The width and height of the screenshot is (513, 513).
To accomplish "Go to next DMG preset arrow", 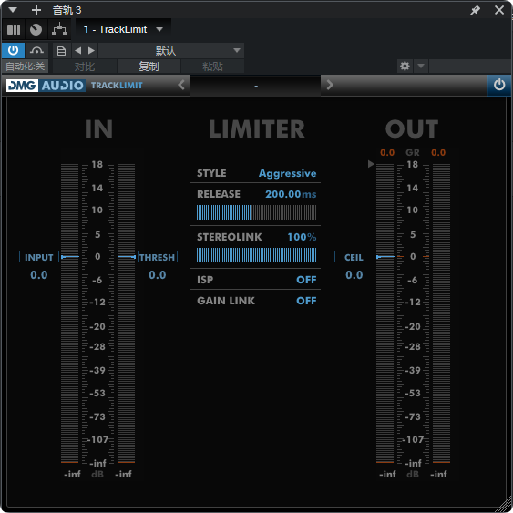I will (x=330, y=85).
